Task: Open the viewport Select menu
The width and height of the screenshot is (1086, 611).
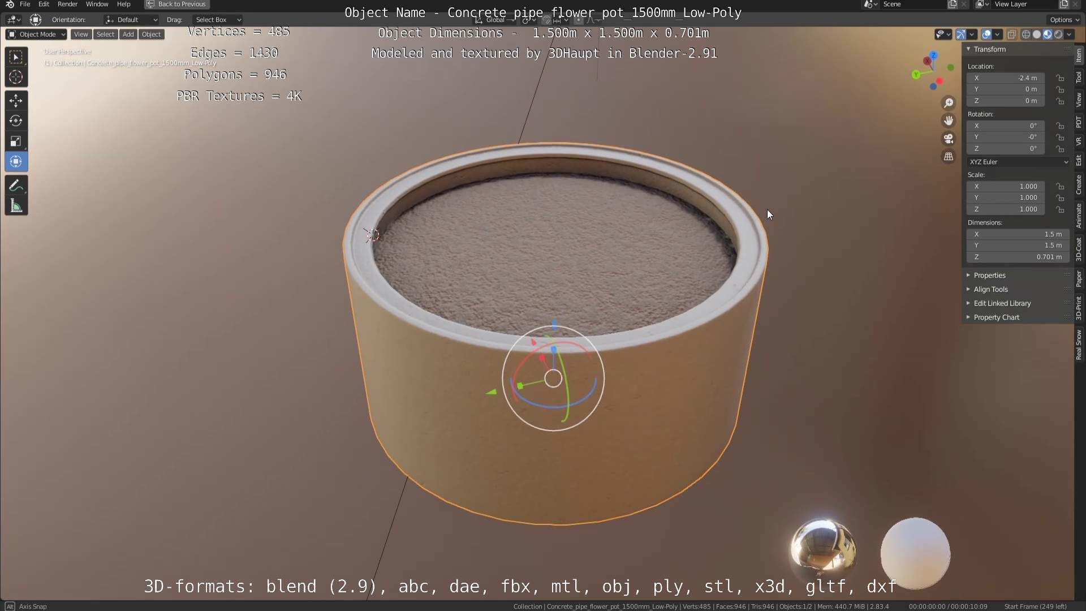Action: 105,35
